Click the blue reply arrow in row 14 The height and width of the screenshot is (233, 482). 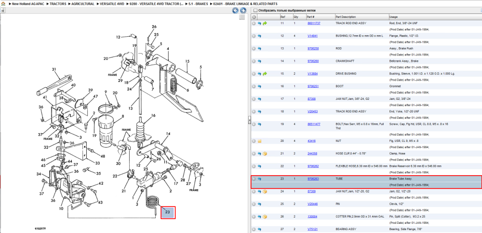[x=259, y=61]
